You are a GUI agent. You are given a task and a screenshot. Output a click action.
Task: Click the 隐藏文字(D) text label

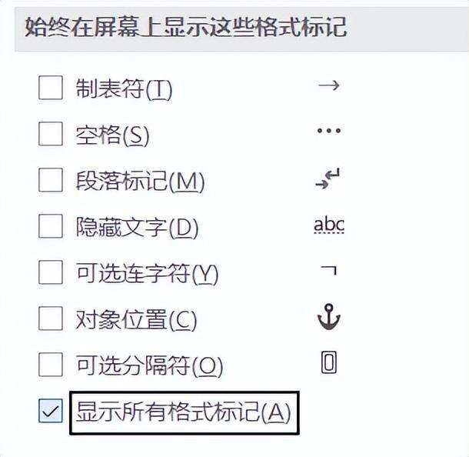[138, 228]
